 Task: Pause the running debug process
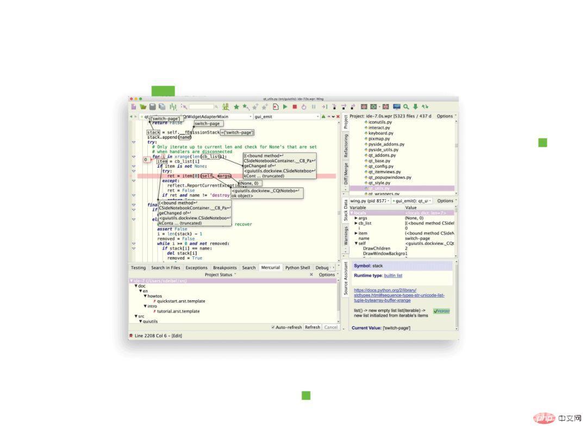pyautogui.click(x=314, y=106)
